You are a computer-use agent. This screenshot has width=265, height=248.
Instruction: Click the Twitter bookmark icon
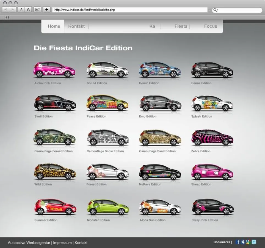254,242
